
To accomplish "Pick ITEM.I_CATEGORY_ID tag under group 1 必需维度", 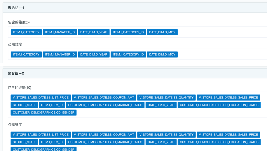I will (x=128, y=55).
